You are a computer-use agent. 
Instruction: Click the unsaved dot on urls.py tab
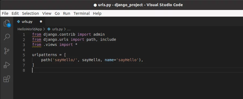[x=41, y=22]
